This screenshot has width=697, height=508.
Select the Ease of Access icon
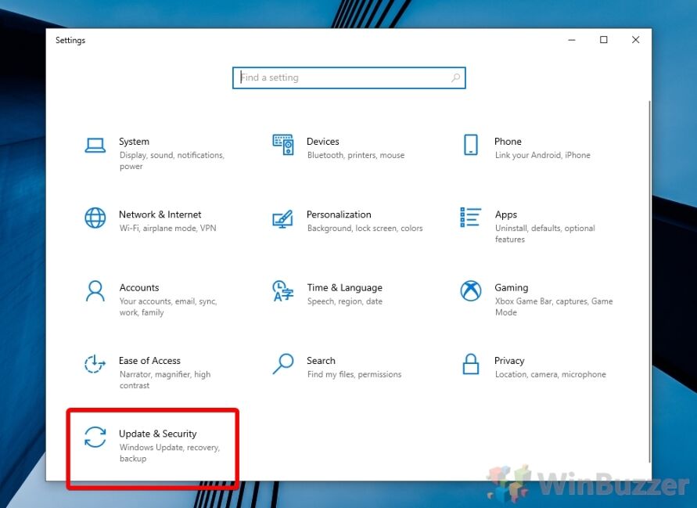[95, 364]
